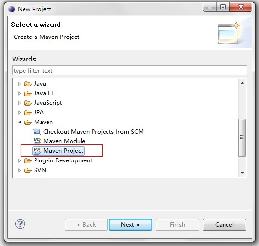
Task: Expand the Java category
Action: coord(19,84)
